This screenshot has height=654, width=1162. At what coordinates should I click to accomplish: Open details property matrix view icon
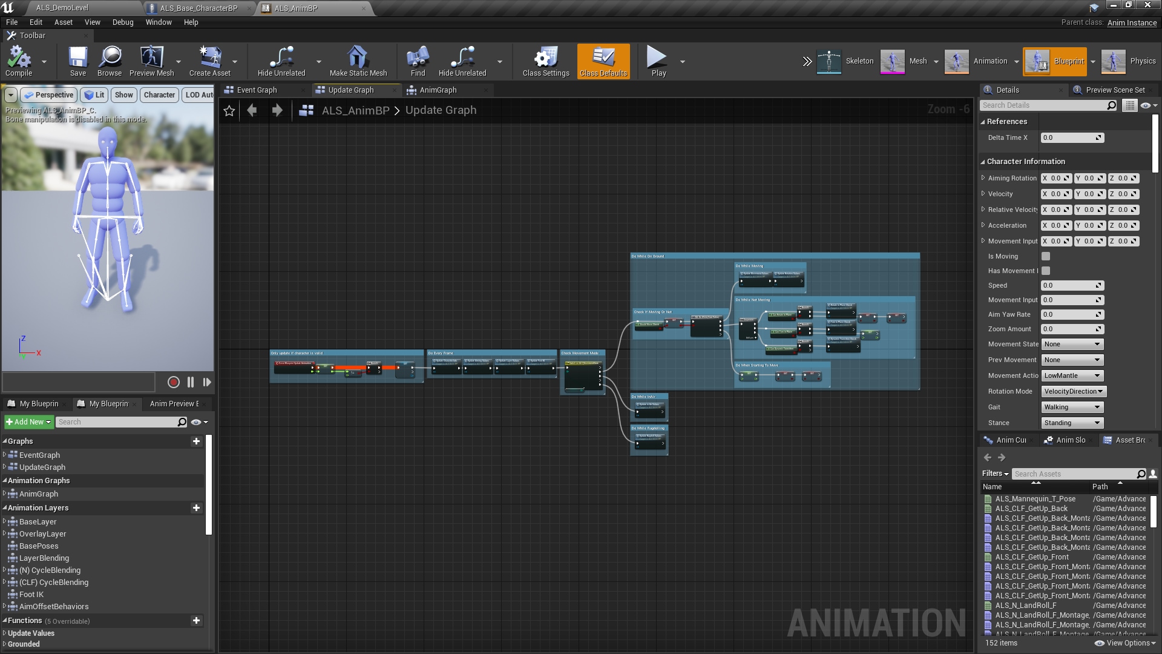1129,105
